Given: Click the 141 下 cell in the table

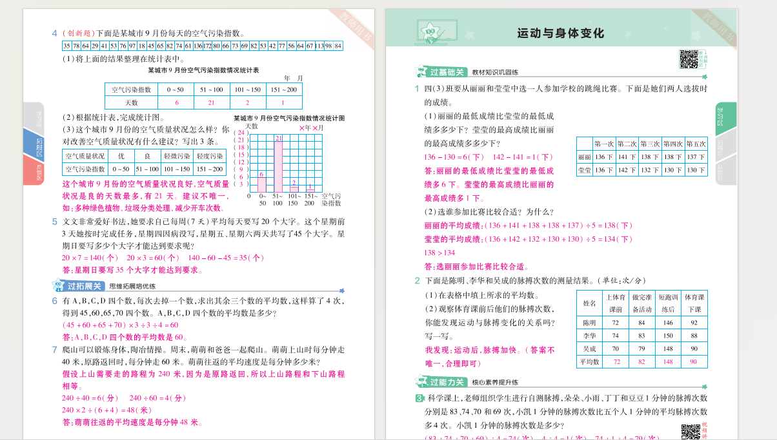Looking at the screenshot, I should click(x=627, y=157).
